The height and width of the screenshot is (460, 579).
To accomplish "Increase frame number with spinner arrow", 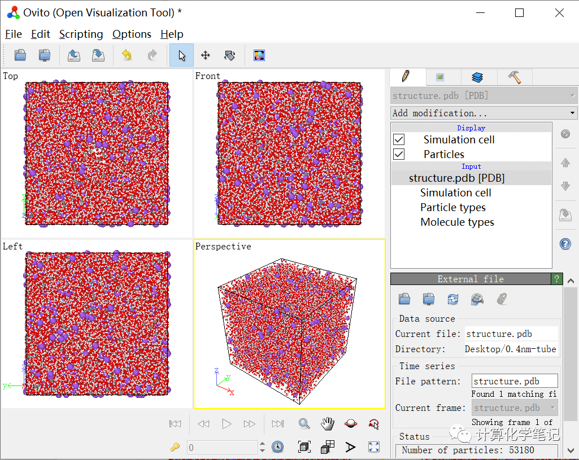I will point(262,444).
